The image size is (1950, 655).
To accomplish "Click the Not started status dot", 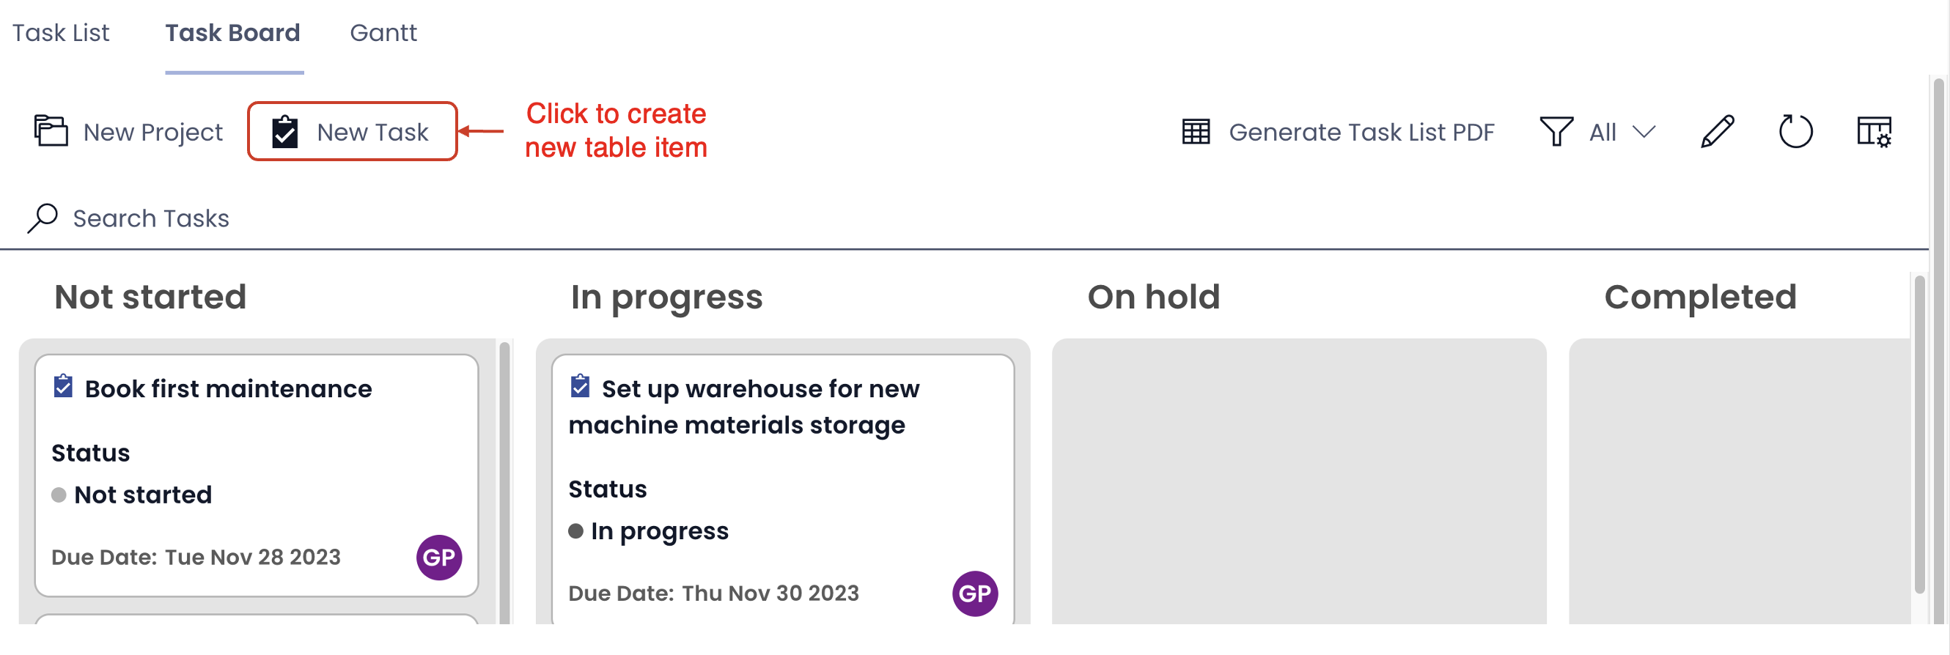I will [59, 495].
